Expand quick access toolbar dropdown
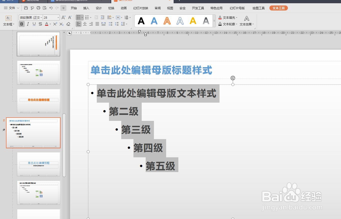 [x=63, y=8]
